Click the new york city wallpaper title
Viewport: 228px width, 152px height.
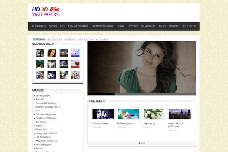[176, 125]
